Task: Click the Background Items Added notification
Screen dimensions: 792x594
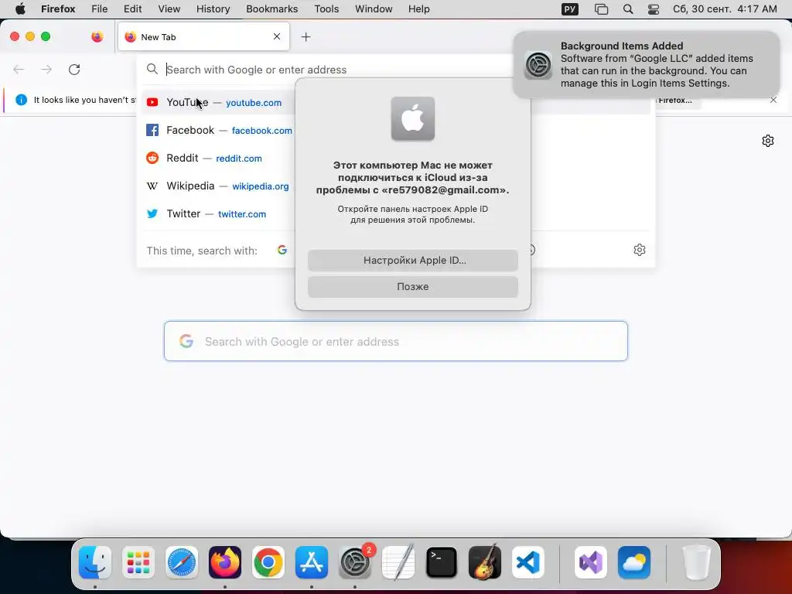Action: pos(647,65)
